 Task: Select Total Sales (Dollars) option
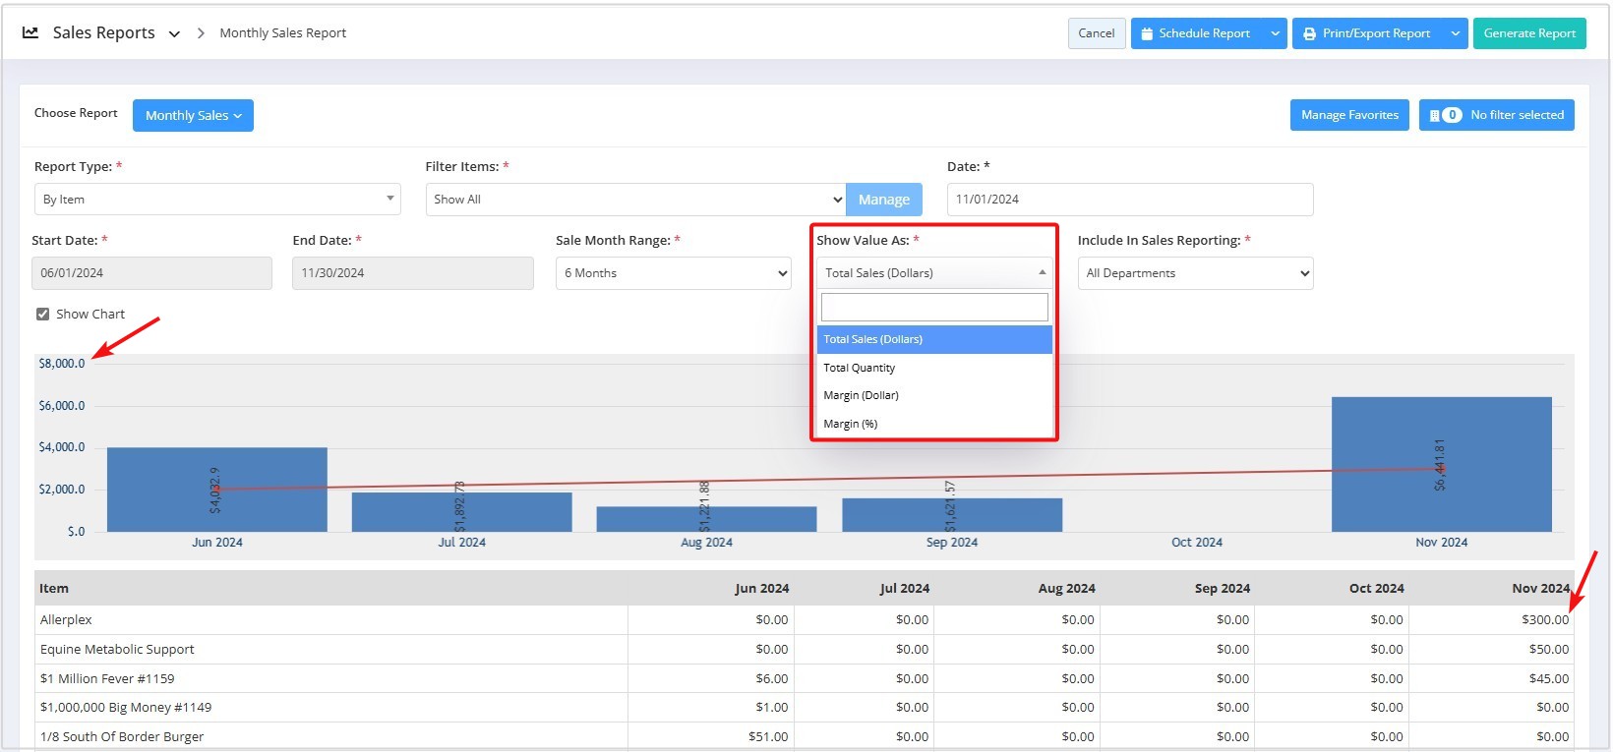934,339
